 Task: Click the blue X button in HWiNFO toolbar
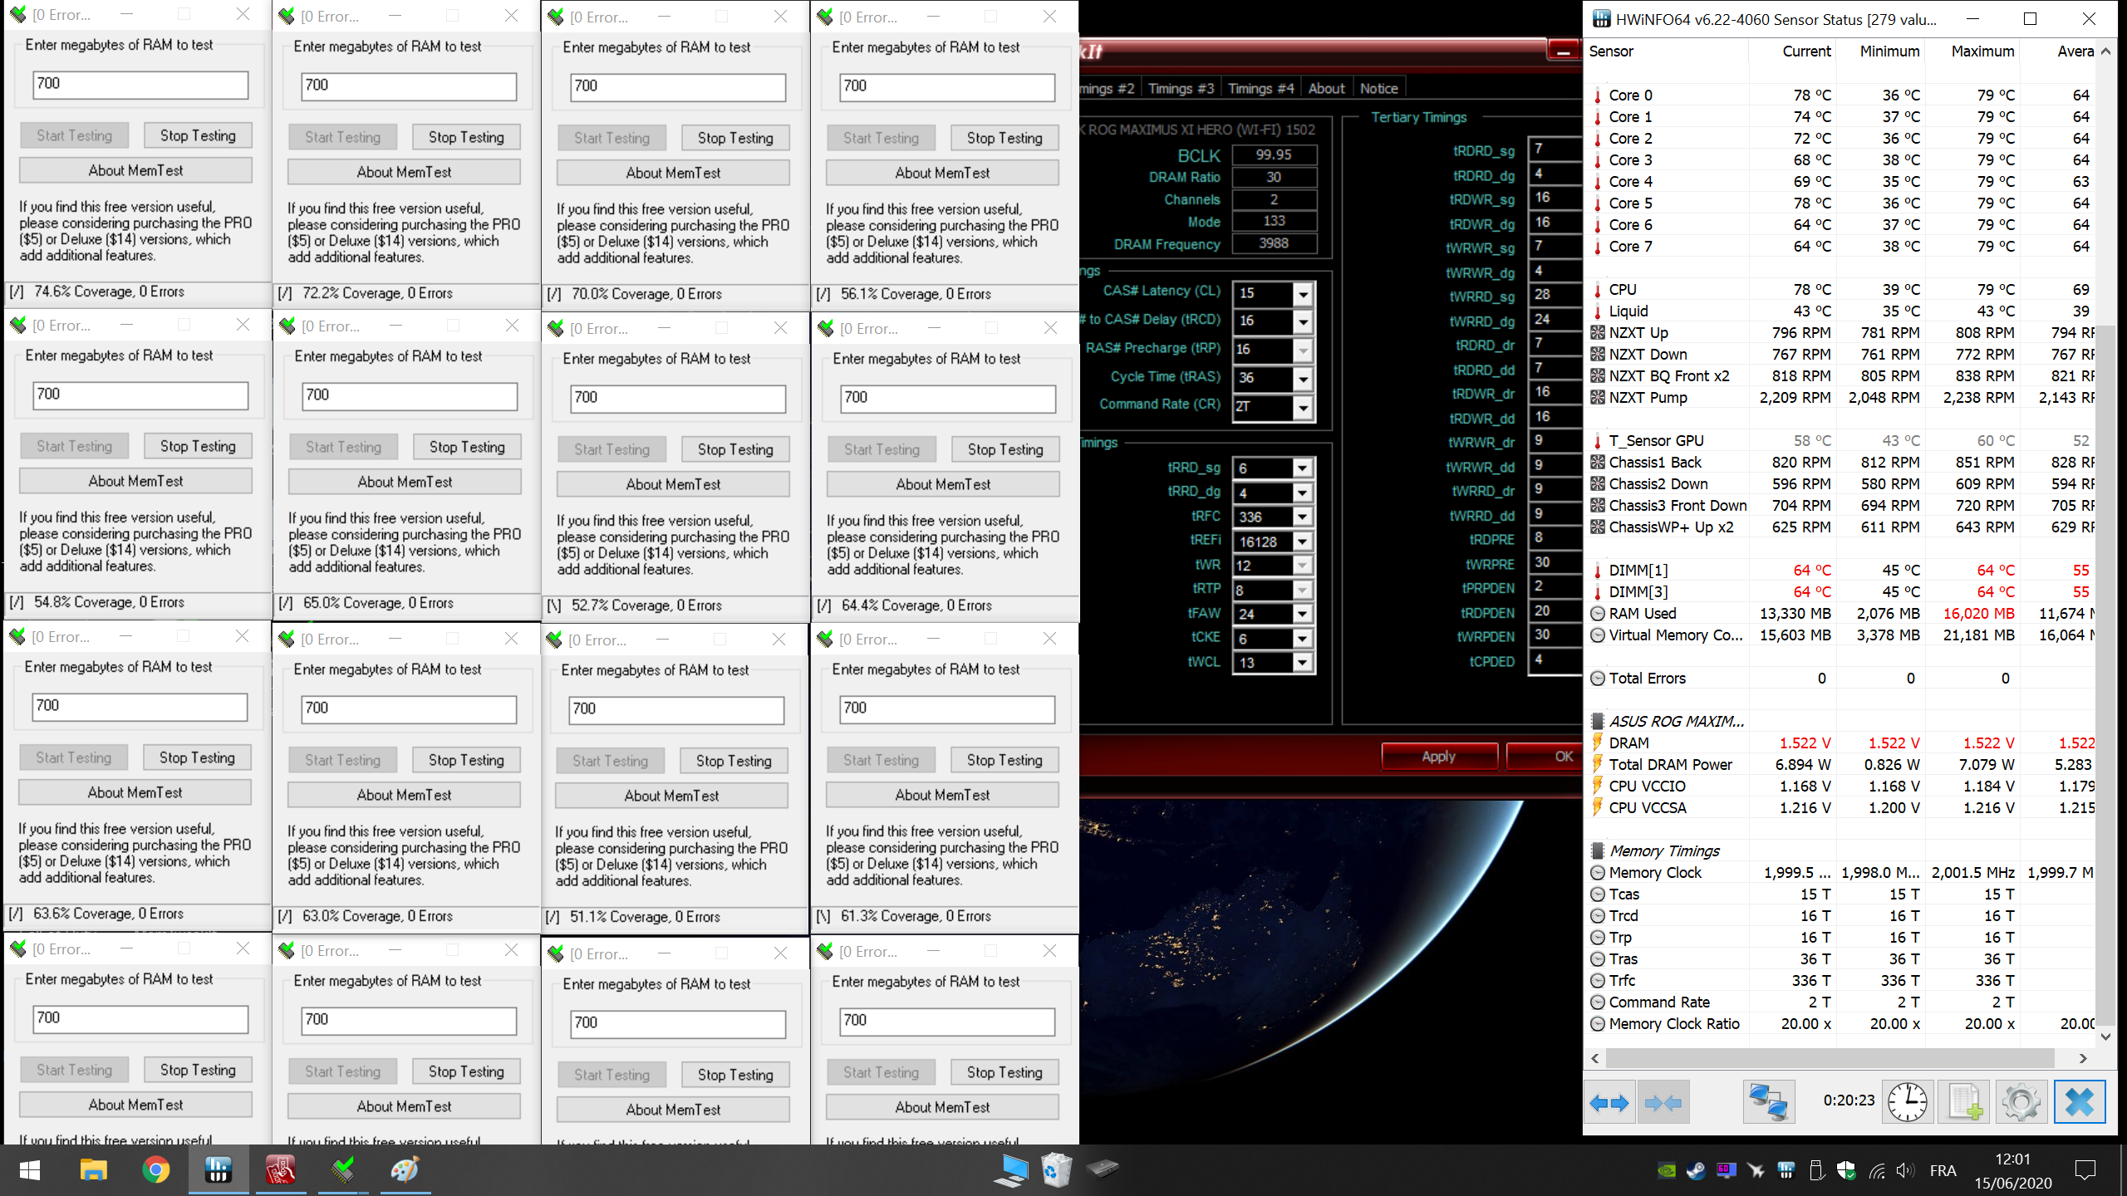[2080, 1102]
